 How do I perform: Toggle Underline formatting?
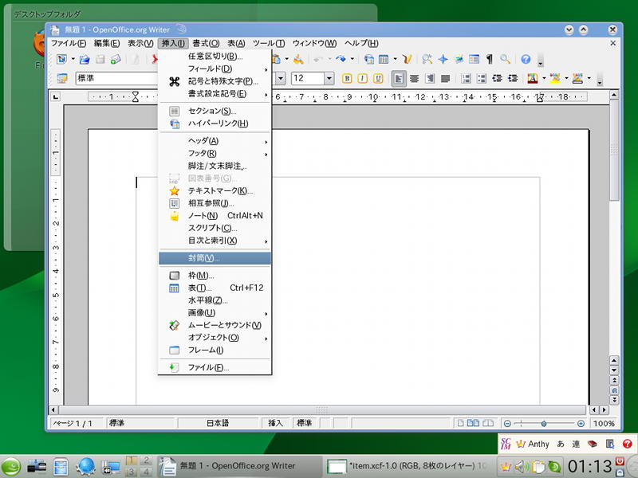point(378,78)
